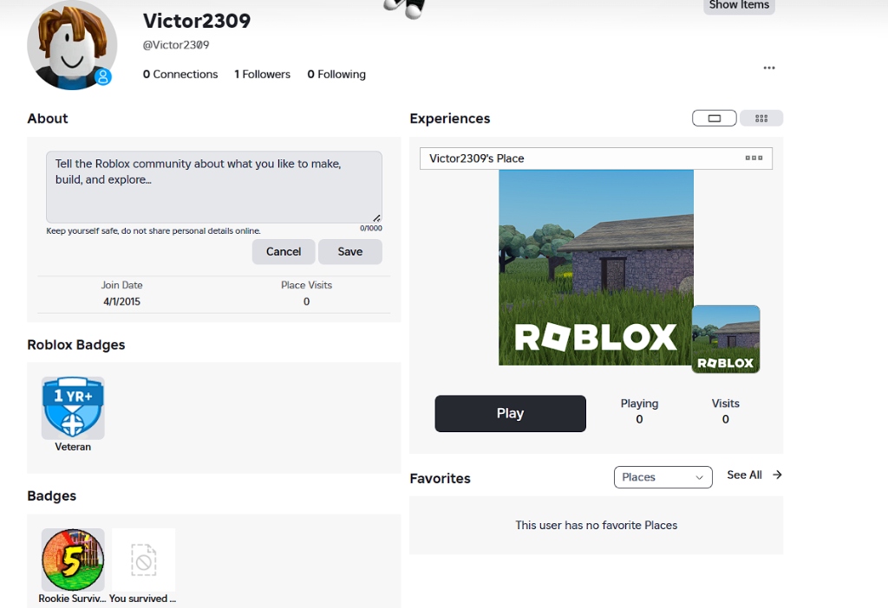This screenshot has width=888, height=608.
Task: Click See All favorites link
Action: tap(744, 475)
